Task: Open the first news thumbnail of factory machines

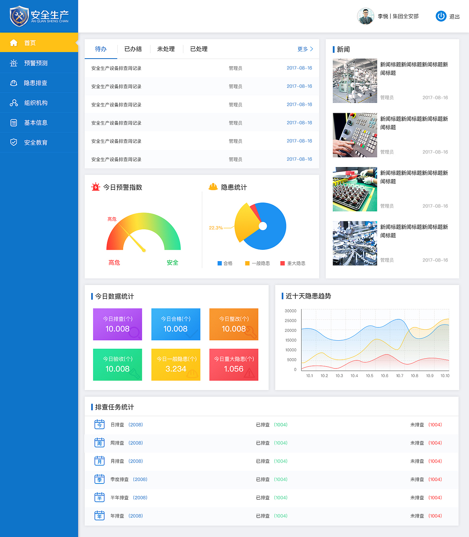Action: tap(355, 81)
